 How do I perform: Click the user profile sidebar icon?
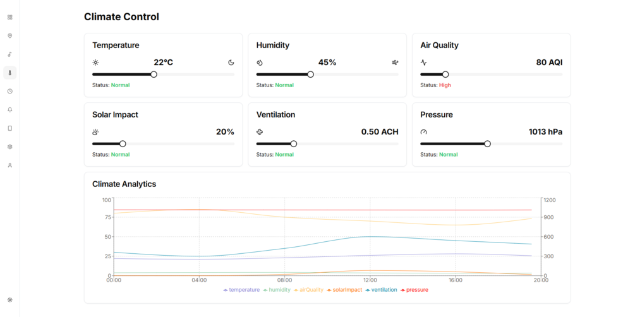(9, 165)
